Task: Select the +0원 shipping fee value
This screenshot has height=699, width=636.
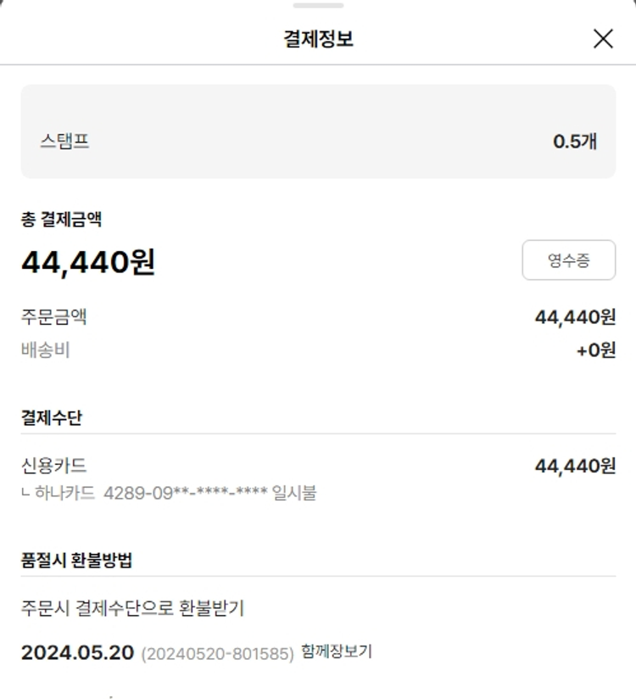Action: point(596,349)
